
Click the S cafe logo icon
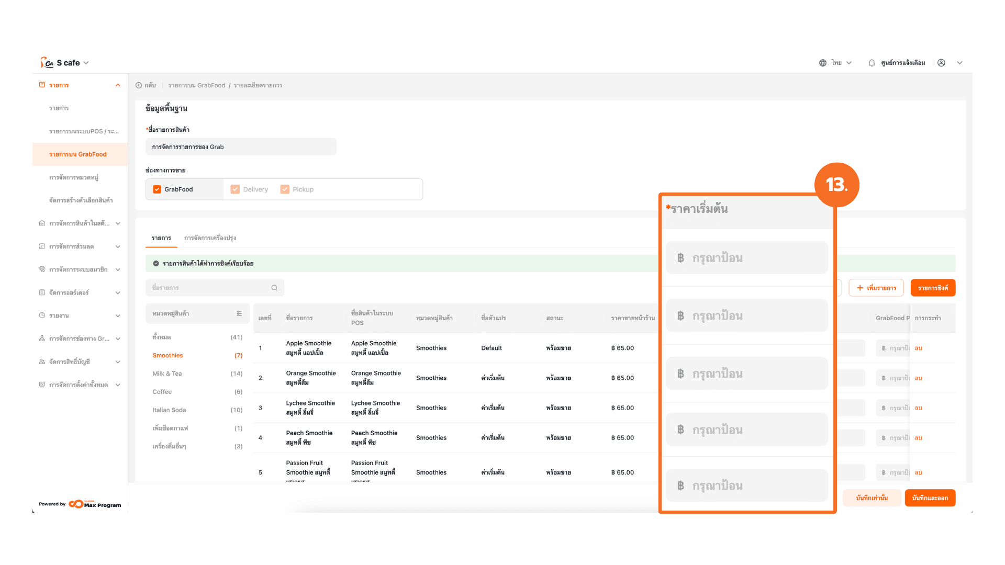(x=47, y=63)
